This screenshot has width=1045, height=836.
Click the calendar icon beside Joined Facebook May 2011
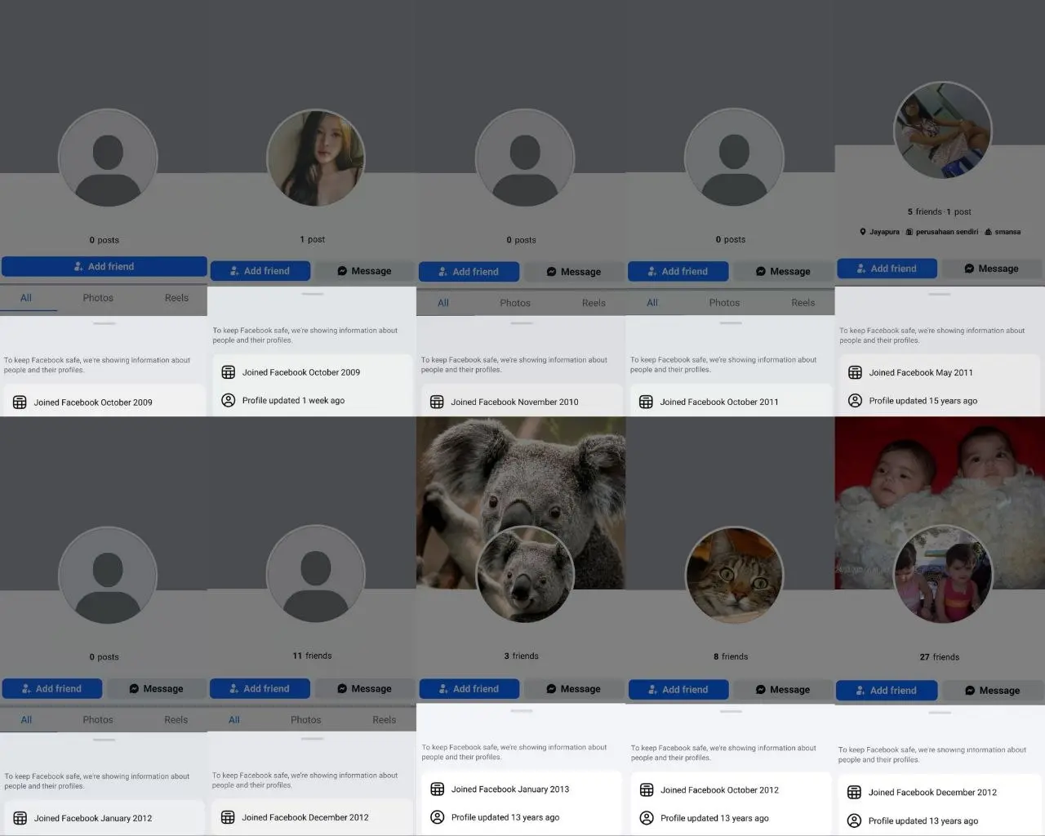point(855,372)
